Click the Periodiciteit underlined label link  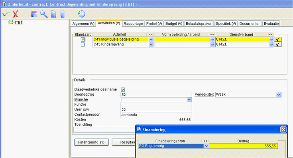coord(204,95)
